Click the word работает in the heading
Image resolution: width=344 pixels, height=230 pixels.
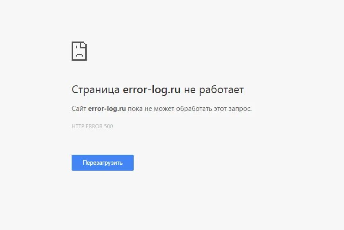tap(221, 90)
